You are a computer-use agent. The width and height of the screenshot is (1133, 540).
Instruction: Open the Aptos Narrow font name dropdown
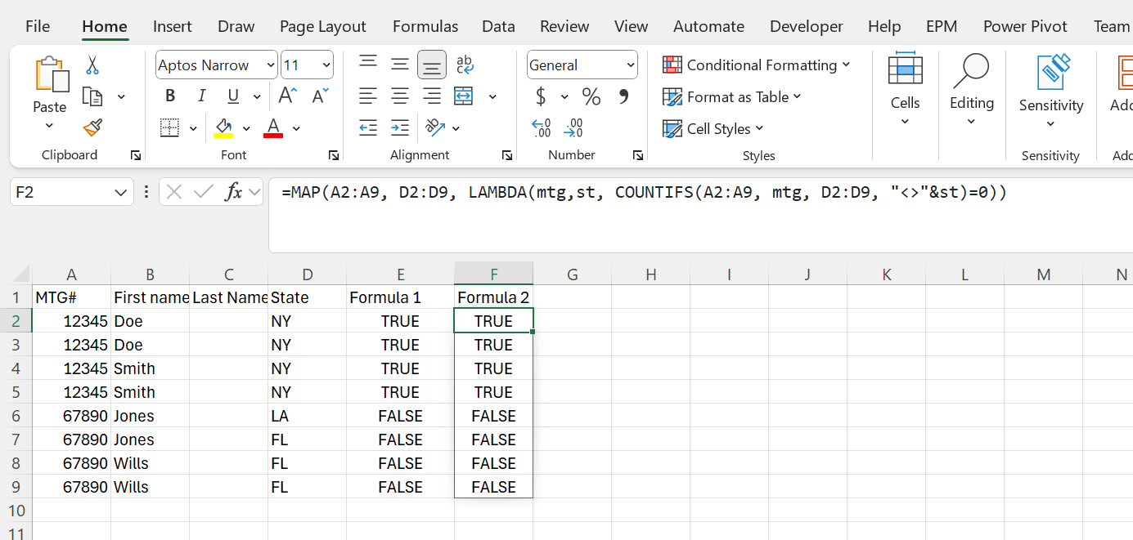(x=271, y=65)
